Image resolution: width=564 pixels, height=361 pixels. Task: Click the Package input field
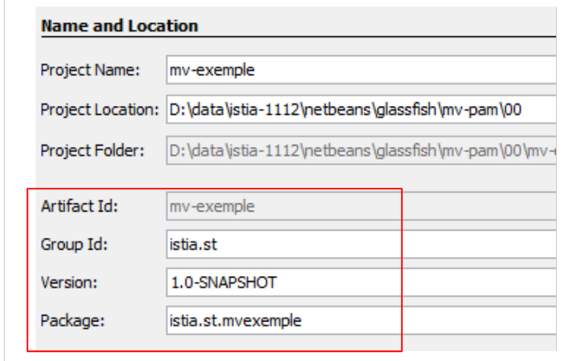coord(283,321)
